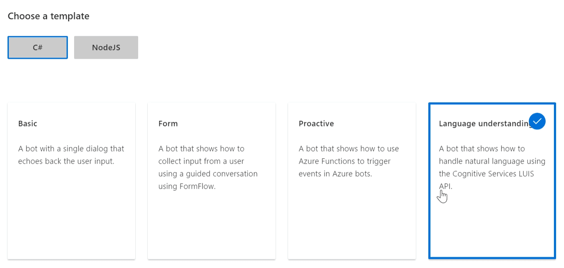Click the "Form" card title
Viewport: 564px width, 268px height.
click(168, 124)
